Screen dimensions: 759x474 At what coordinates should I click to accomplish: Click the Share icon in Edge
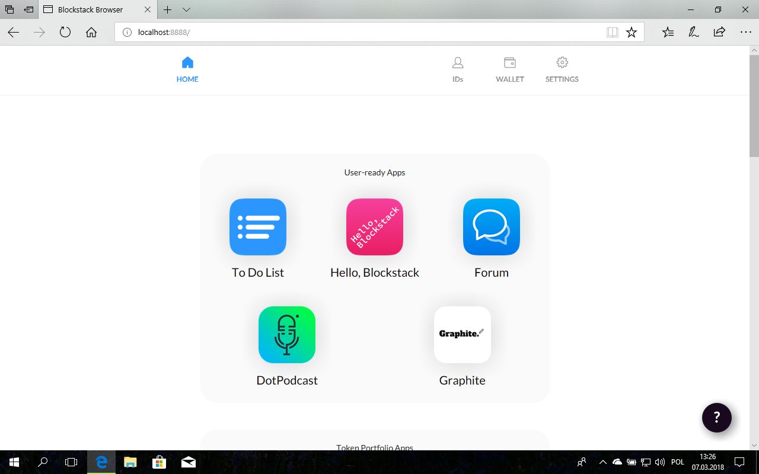(719, 33)
